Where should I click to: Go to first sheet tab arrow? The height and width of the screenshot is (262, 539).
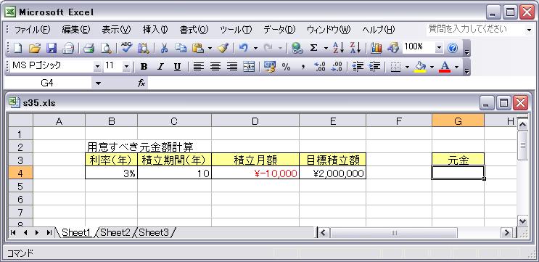13,233
